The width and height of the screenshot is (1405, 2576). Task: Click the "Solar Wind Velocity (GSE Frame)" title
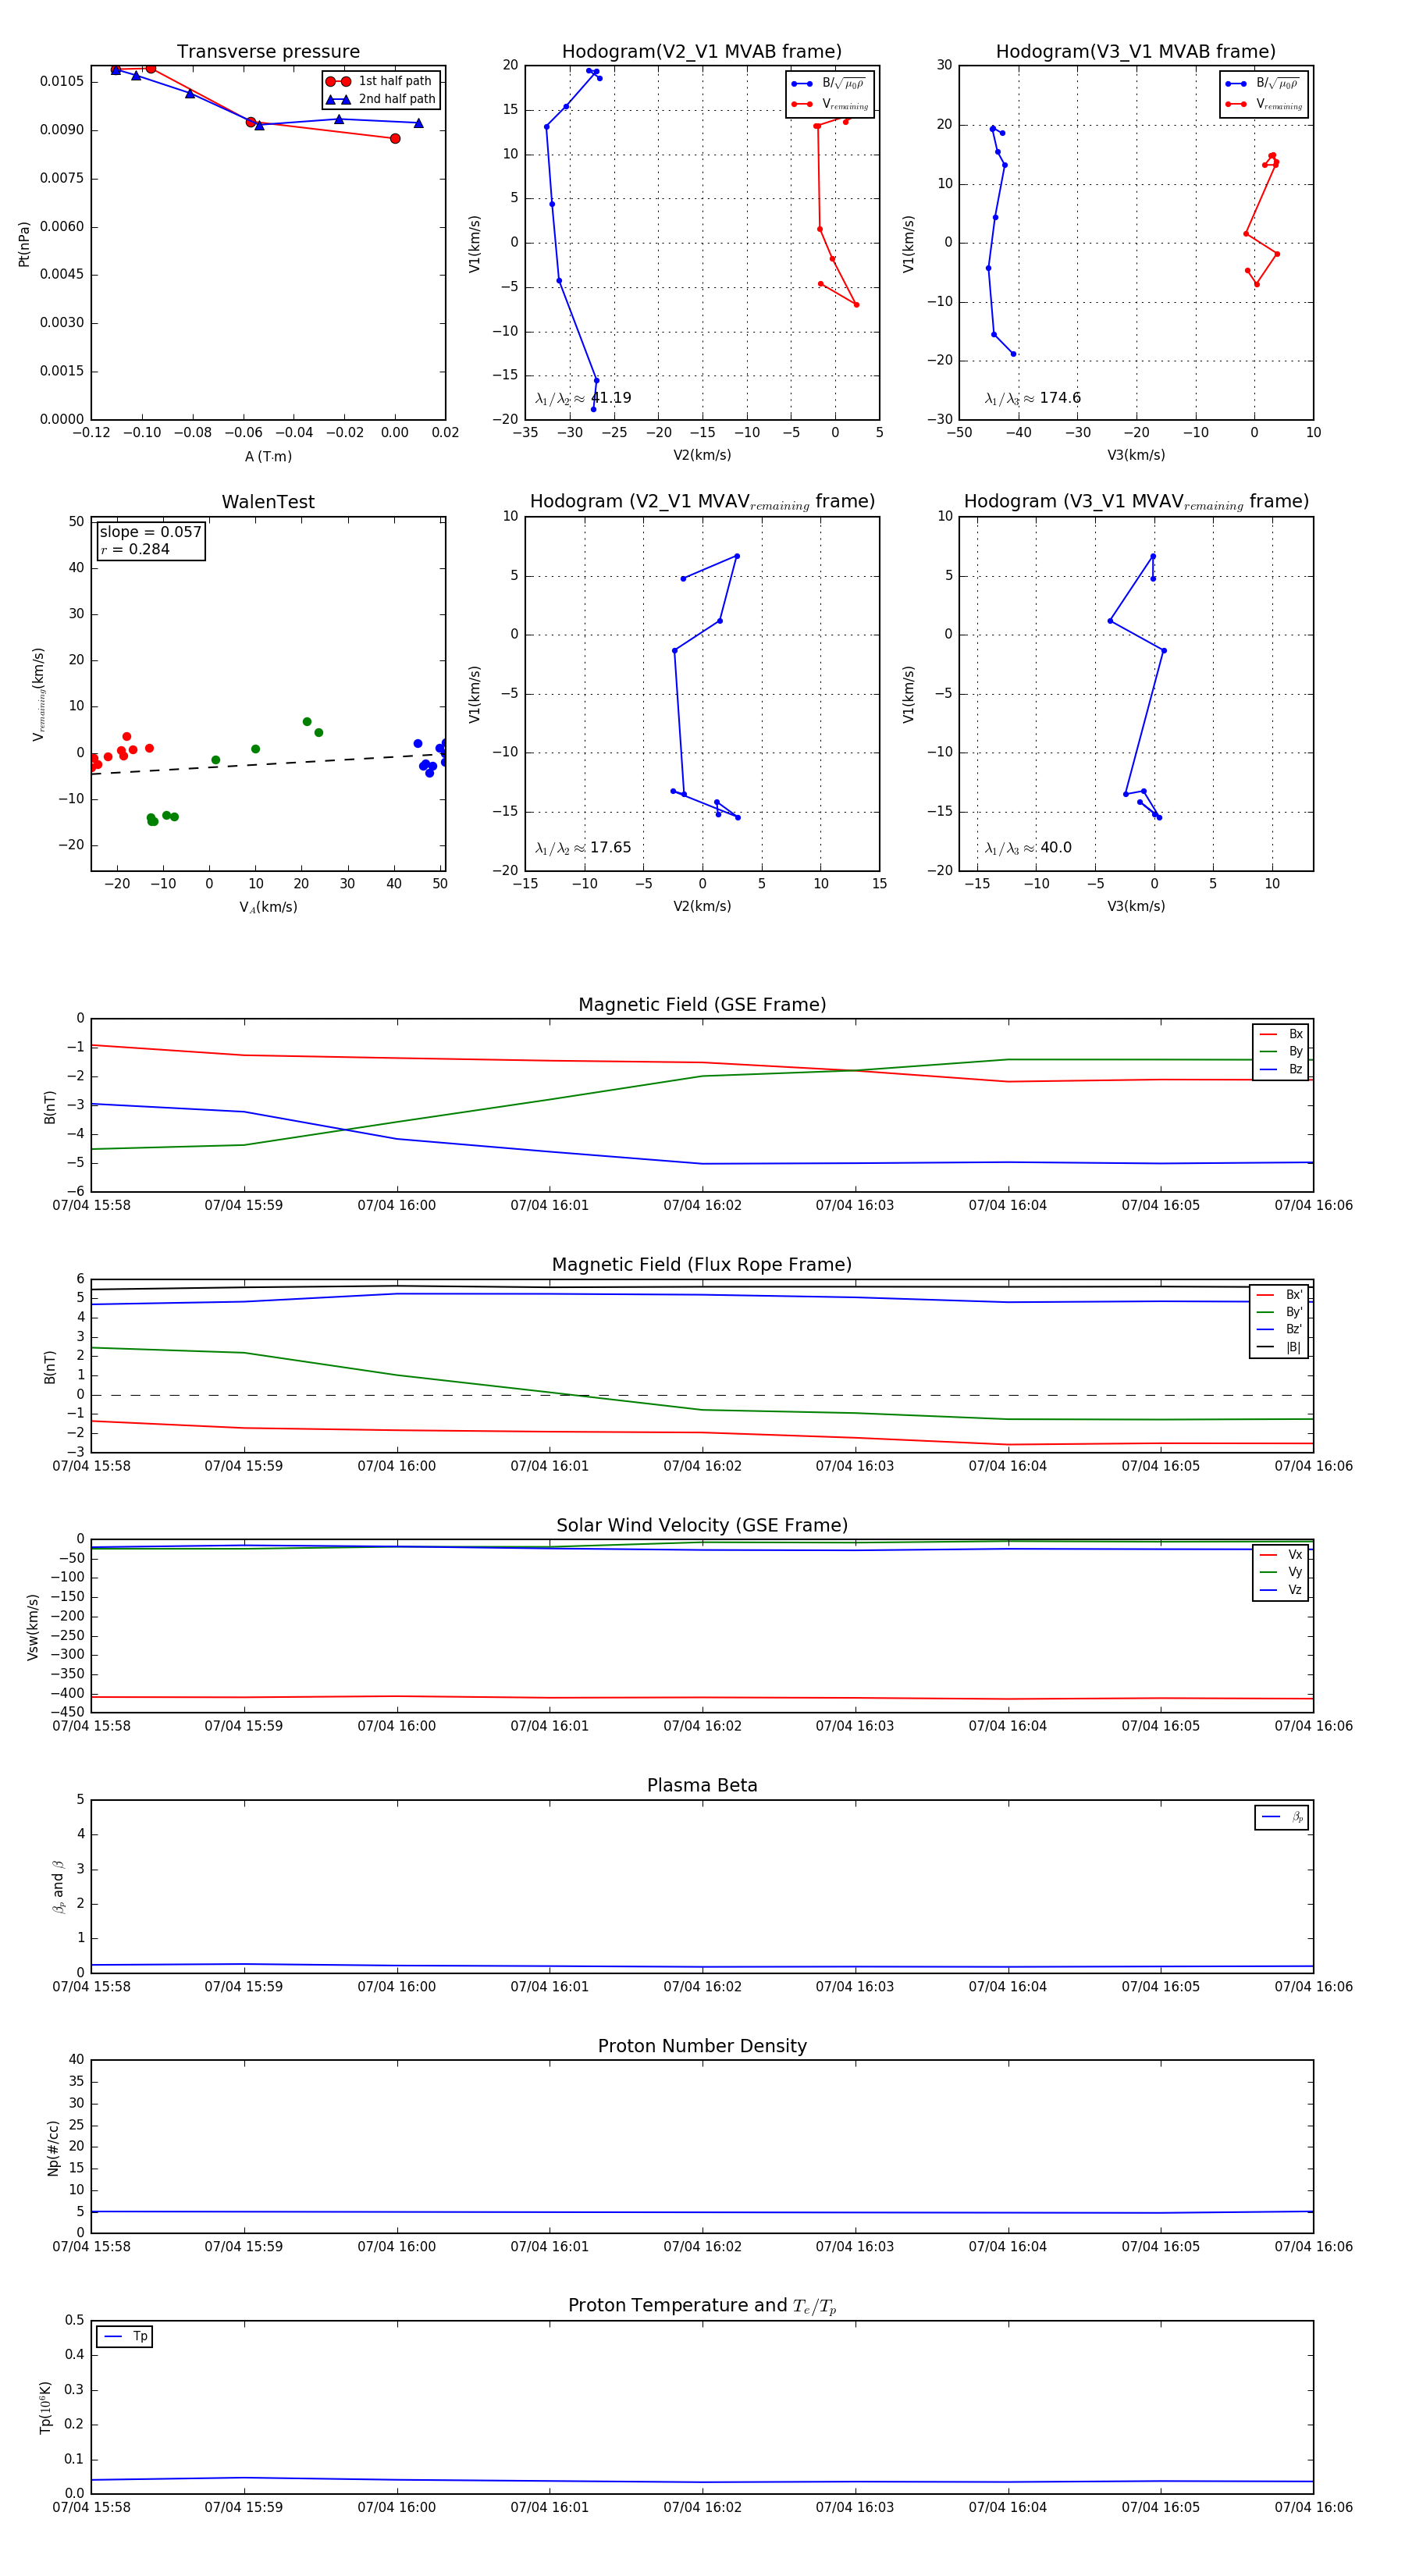coord(702,1526)
